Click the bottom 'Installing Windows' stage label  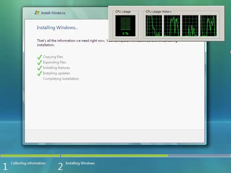[x=80, y=163]
